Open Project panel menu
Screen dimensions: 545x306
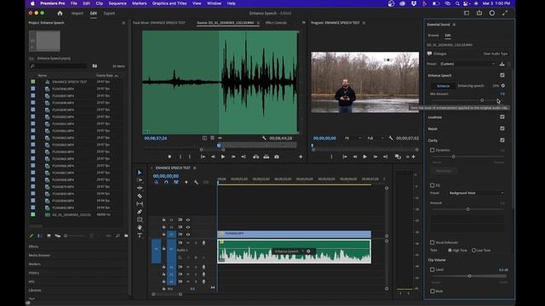(x=123, y=23)
